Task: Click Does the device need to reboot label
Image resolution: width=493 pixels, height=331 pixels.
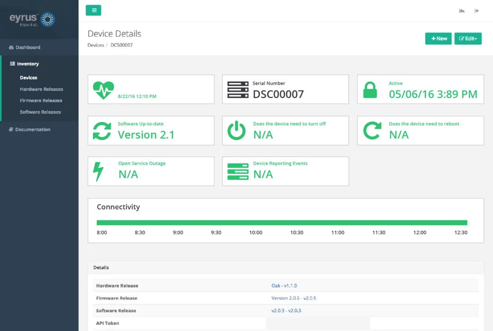Action: click(x=424, y=124)
